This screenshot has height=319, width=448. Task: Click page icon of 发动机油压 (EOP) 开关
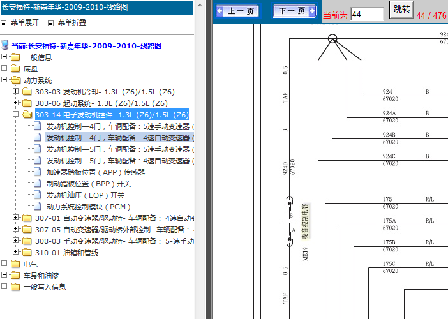point(38,195)
